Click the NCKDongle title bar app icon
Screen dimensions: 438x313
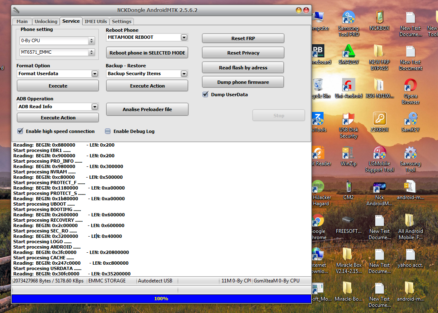16,10
